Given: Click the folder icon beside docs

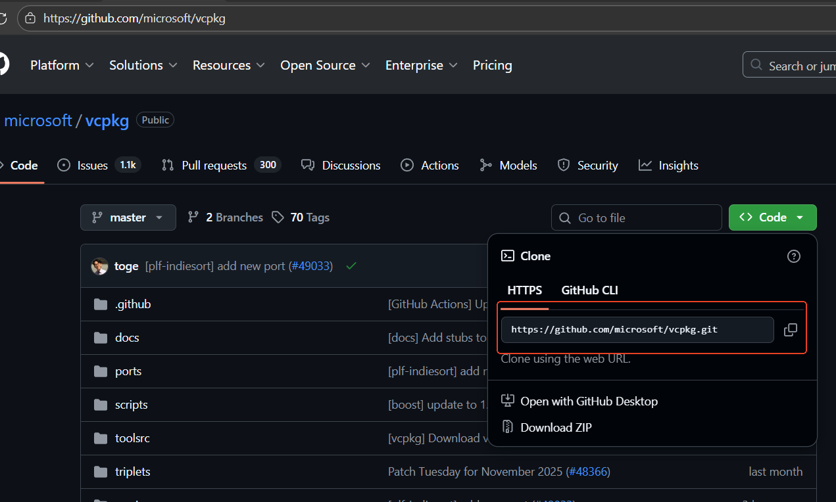Looking at the screenshot, I should click(101, 338).
